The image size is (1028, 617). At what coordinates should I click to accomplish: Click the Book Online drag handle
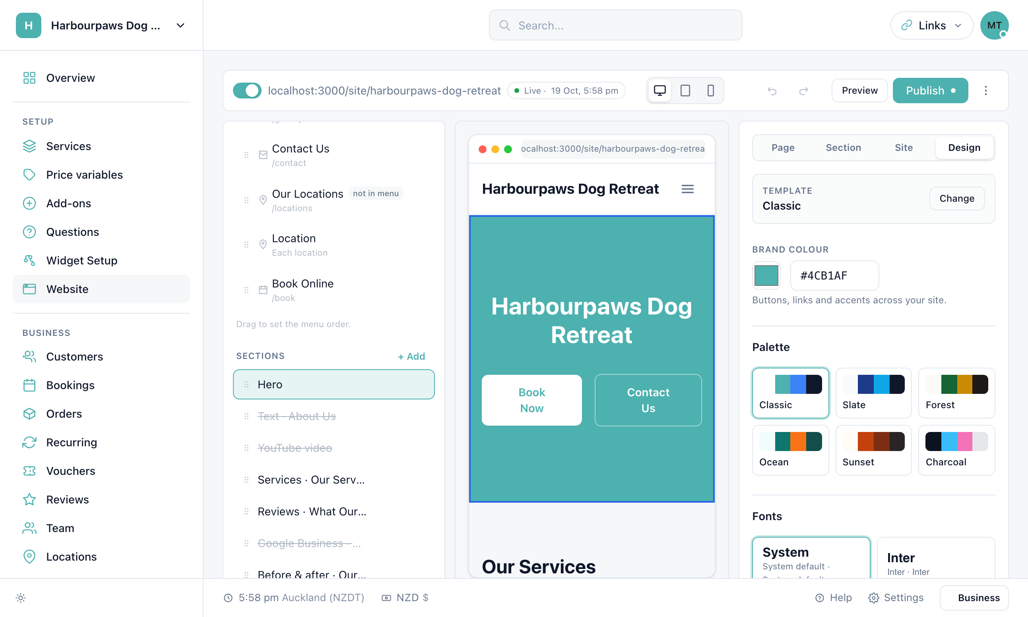pos(246,290)
